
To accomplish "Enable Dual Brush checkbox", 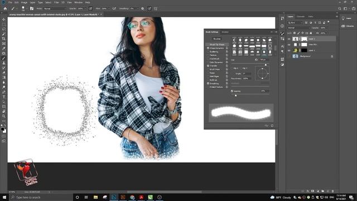I will click(x=208, y=59).
